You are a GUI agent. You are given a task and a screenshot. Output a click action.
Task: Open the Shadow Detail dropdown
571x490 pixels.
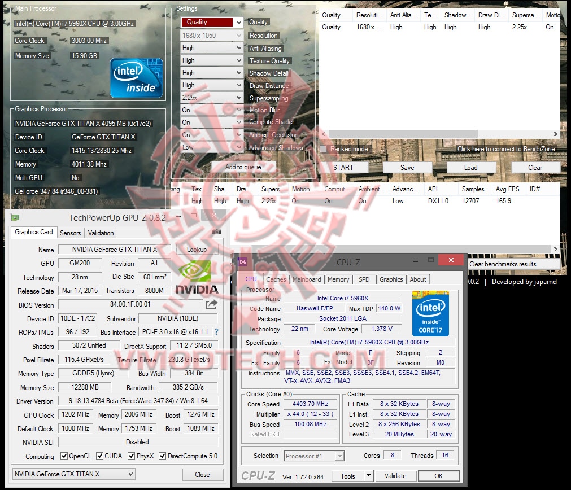[212, 72]
